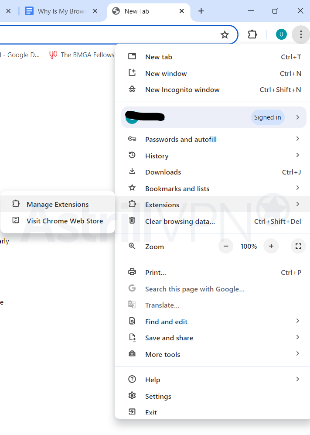Click the Downloads icon in the menu
This screenshot has width=310, height=435.
pos(132,172)
